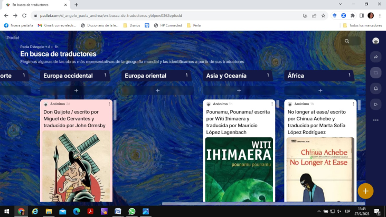
Task: Click the share arrow icon in sidebar
Action: tap(375, 57)
